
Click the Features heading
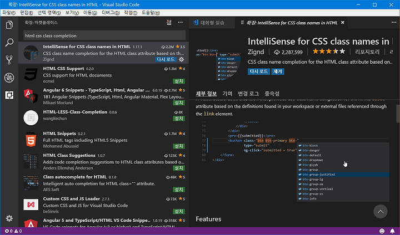(208, 219)
